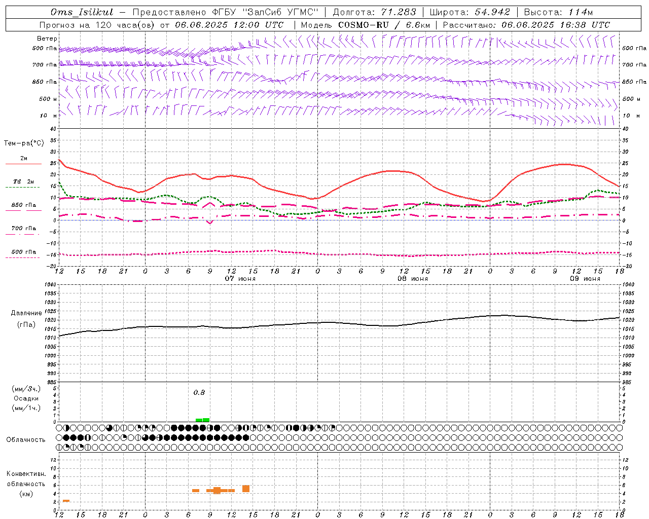649x519 pixels.
Task: Click the computed time Рассчитано: 06.06.2025 16:38 UTC
Action: pyautogui.click(x=526, y=25)
